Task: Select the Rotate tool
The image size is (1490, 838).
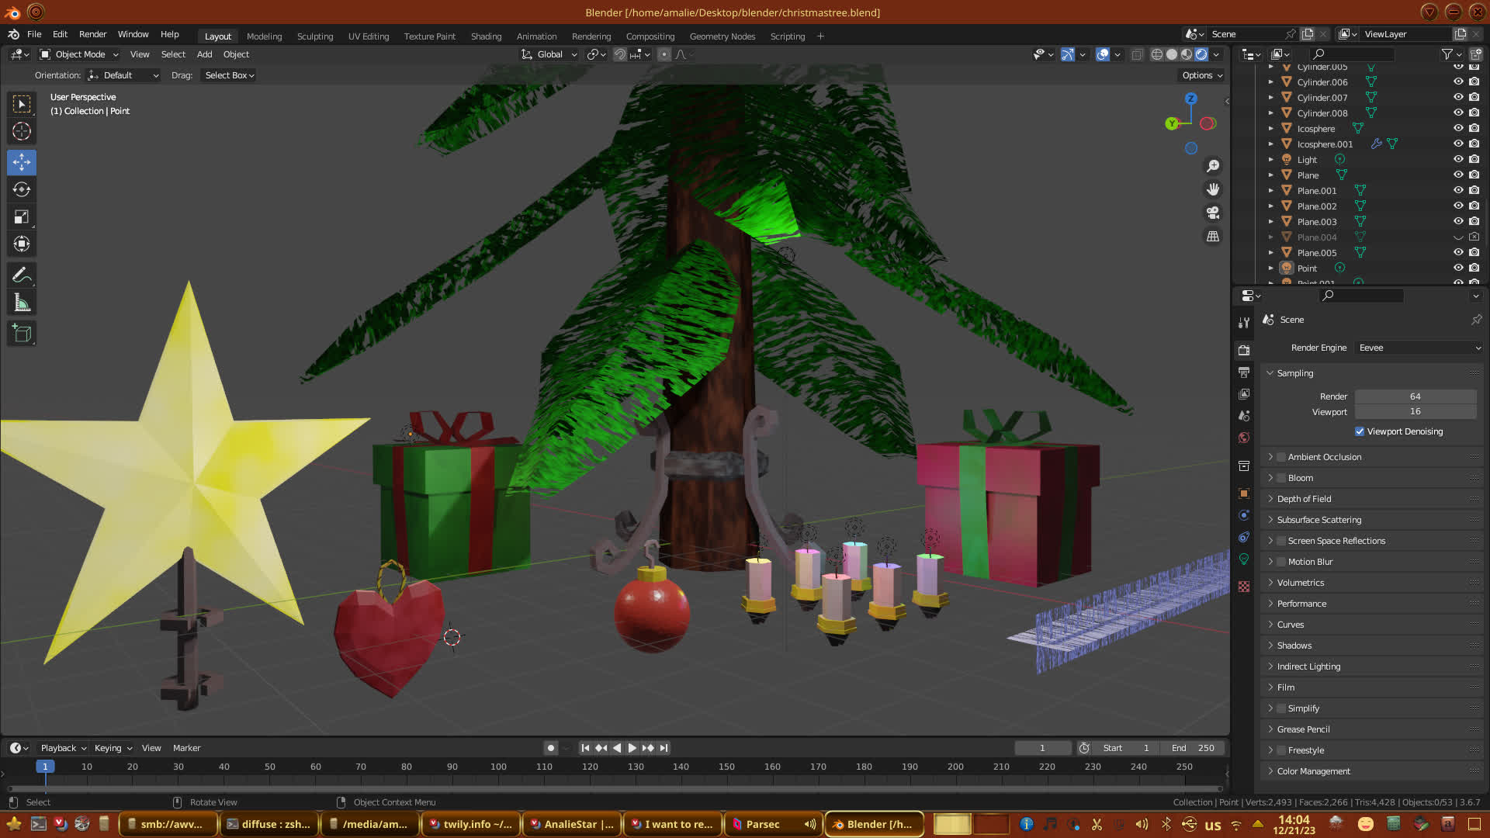Action: [x=22, y=189]
